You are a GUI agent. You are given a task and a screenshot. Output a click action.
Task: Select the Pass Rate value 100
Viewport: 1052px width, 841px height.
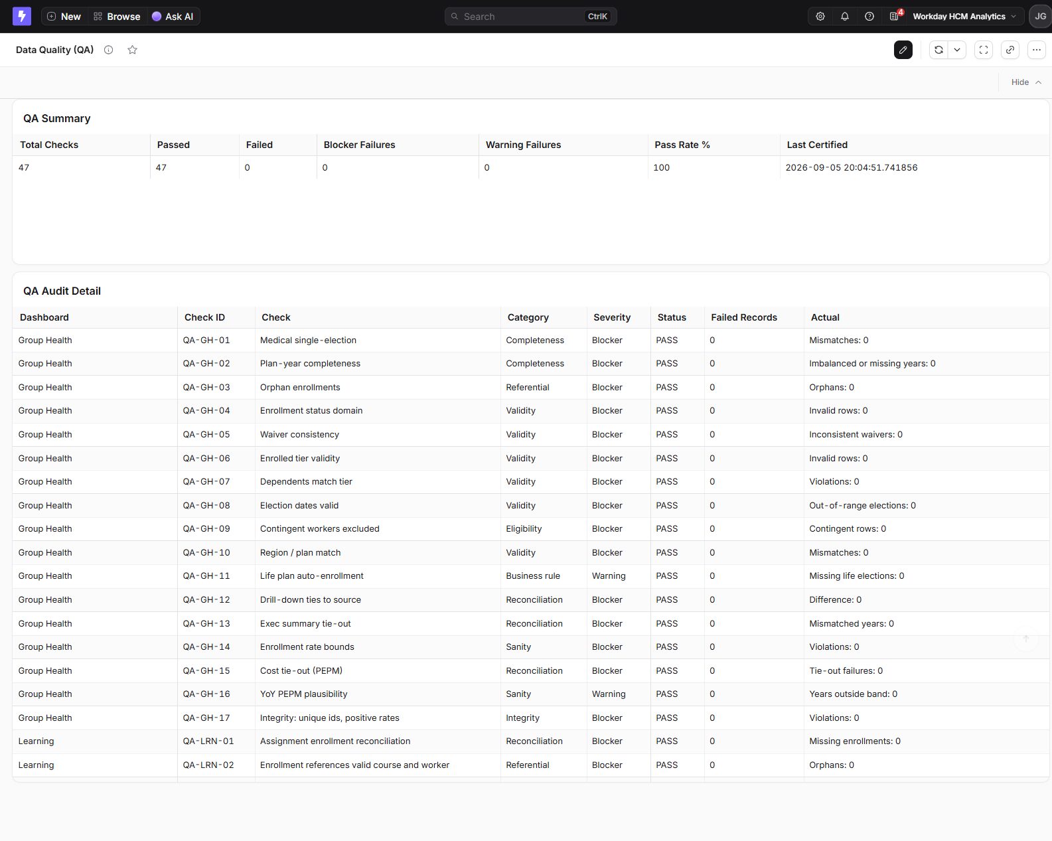662,167
